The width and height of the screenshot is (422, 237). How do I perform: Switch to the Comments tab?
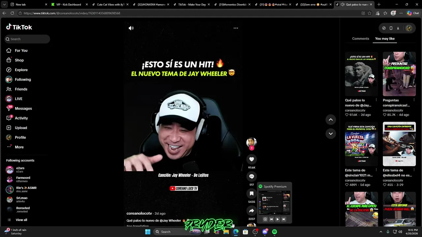[x=361, y=39]
